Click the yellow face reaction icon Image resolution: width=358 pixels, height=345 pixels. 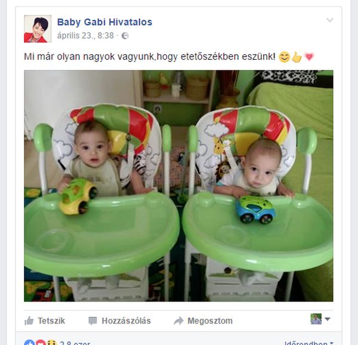(x=51, y=343)
